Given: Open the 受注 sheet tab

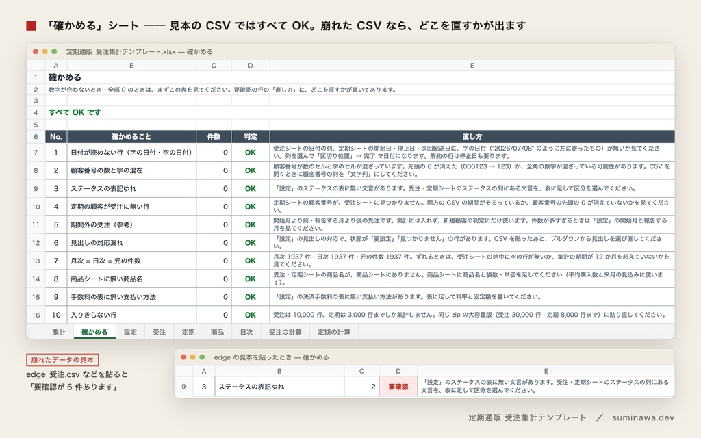Looking at the screenshot, I should click(x=159, y=332).
